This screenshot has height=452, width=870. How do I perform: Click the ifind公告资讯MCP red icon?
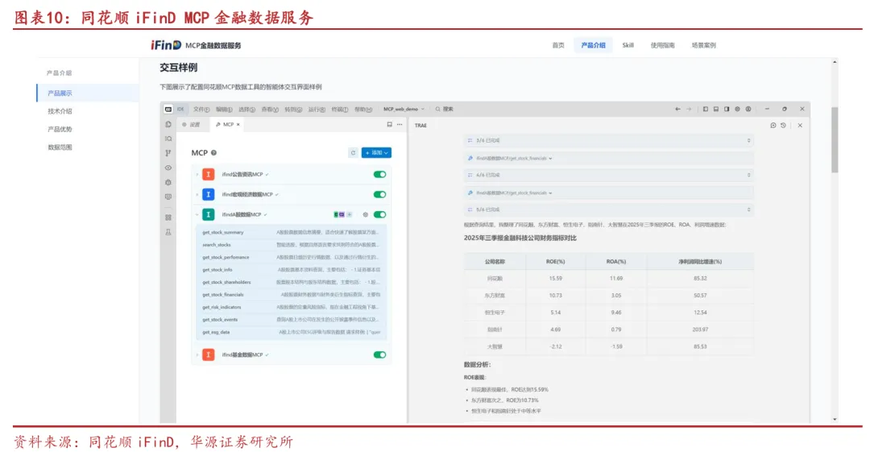point(209,174)
